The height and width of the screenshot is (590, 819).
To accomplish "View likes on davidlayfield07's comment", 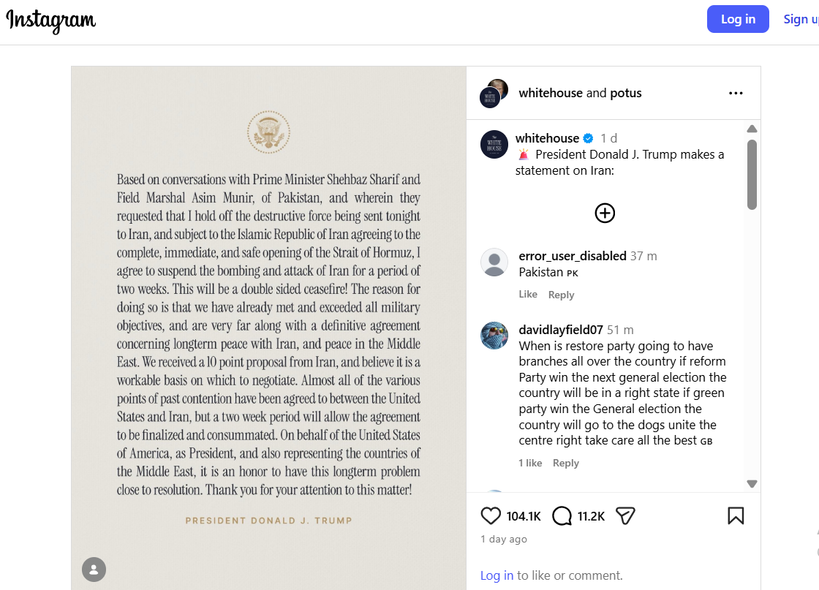I will [530, 463].
